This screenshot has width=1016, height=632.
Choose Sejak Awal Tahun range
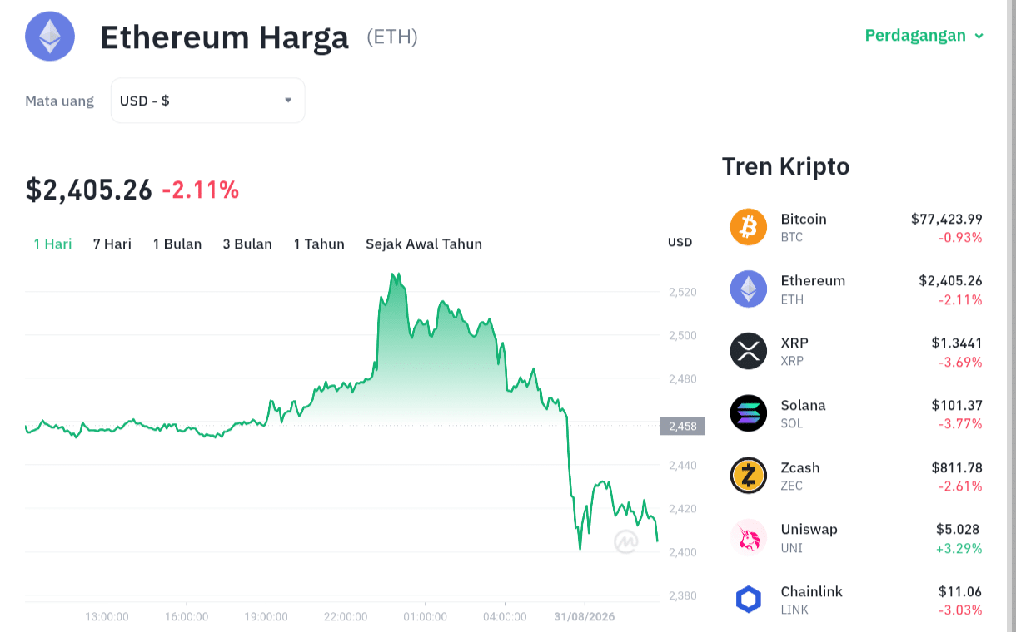click(x=424, y=244)
